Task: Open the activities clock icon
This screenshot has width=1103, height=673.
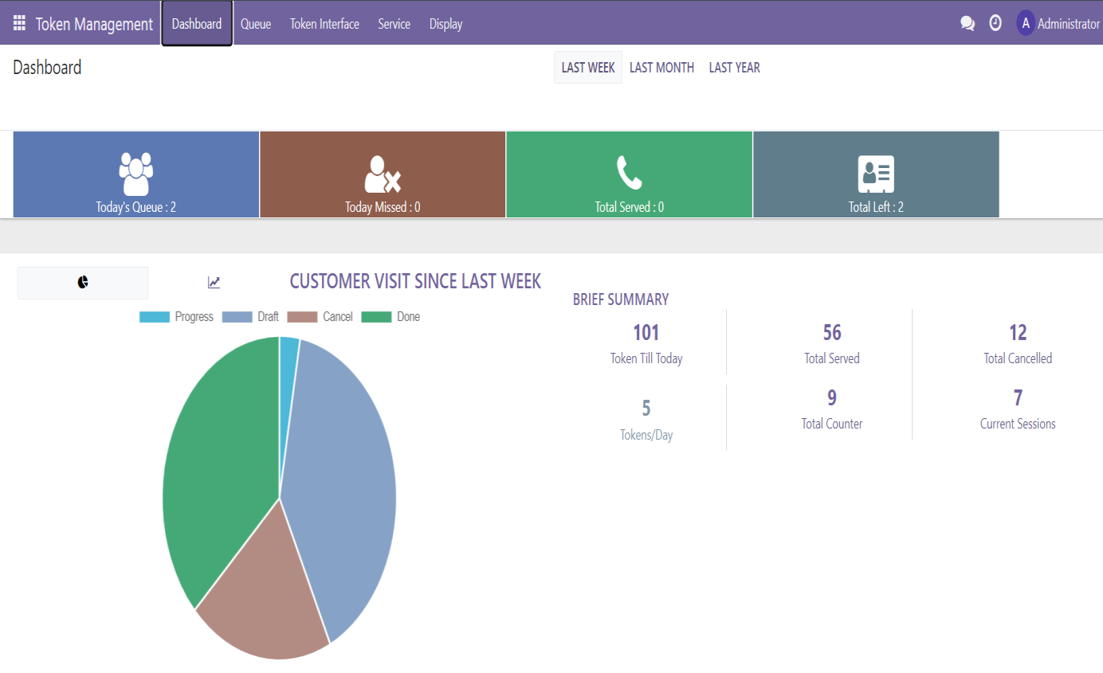Action: point(995,23)
